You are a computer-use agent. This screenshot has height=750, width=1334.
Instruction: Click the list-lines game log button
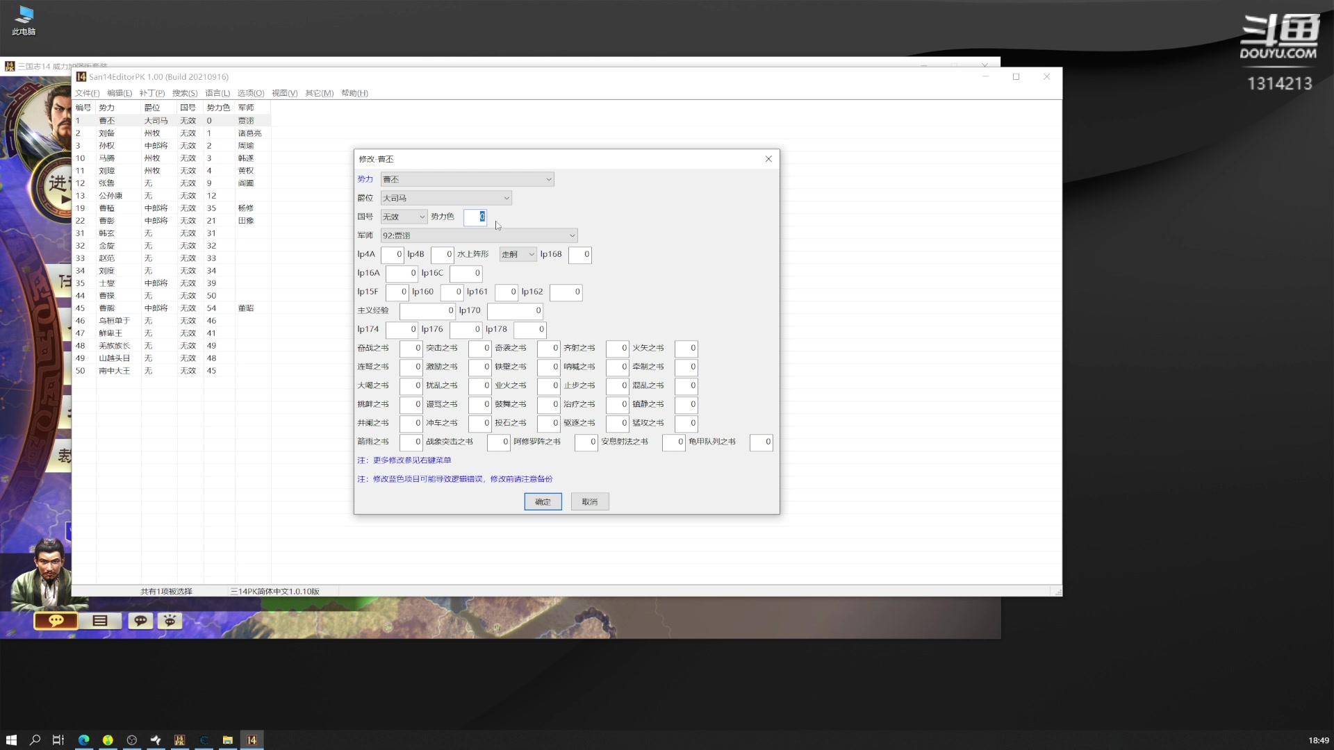tap(100, 620)
